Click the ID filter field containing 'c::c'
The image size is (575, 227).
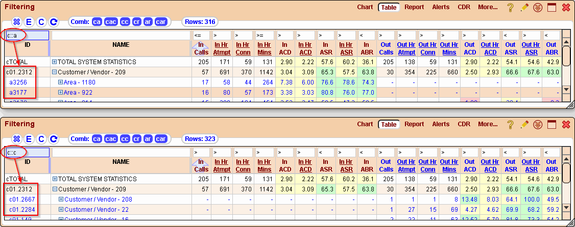(x=27, y=153)
